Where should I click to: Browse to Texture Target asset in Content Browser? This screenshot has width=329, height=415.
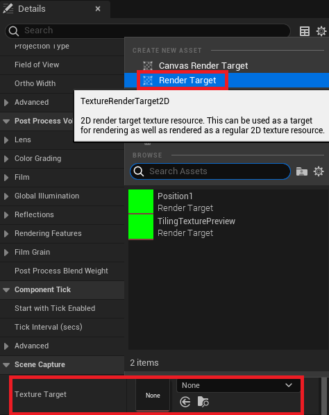tap(203, 402)
